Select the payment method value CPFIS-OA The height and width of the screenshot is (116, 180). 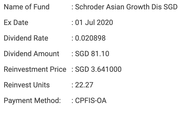pyautogui.click(x=91, y=100)
